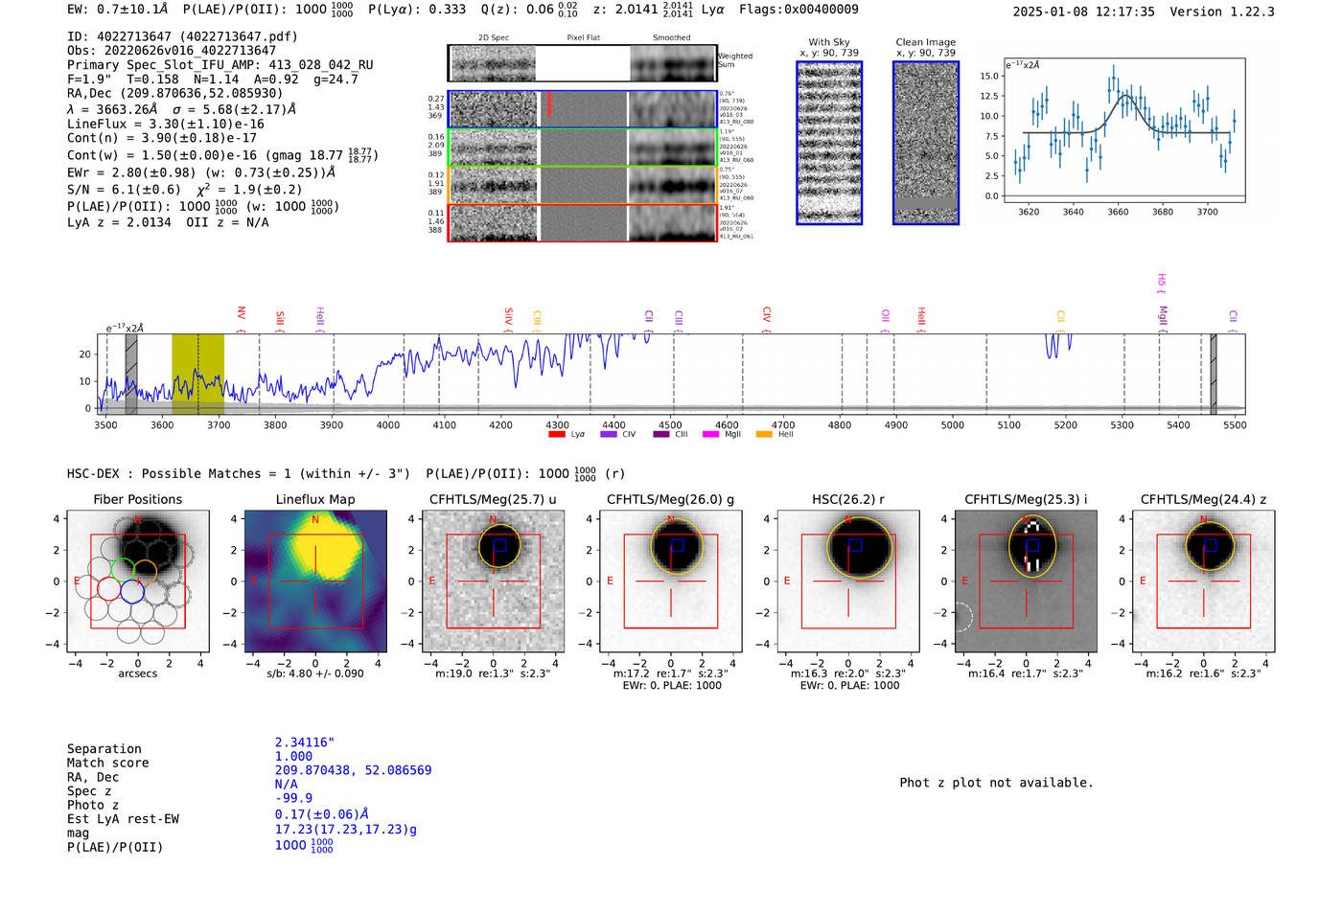Click the s/b: 4.80 +/- 0.090 caption
The image size is (1342, 913).
coord(315,673)
